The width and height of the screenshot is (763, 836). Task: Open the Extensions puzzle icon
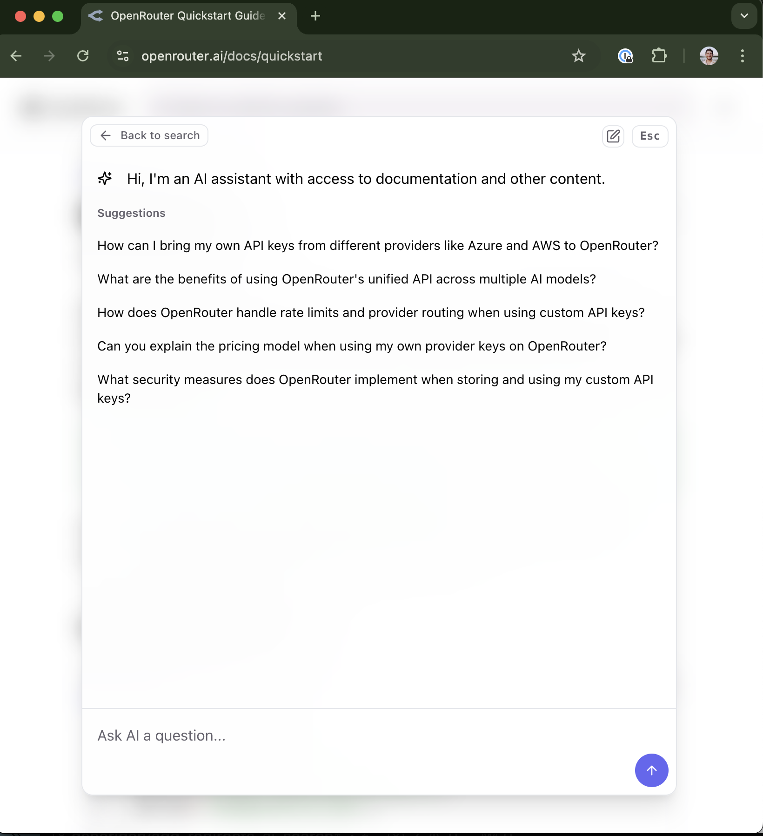pyautogui.click(x=659, y=56)
